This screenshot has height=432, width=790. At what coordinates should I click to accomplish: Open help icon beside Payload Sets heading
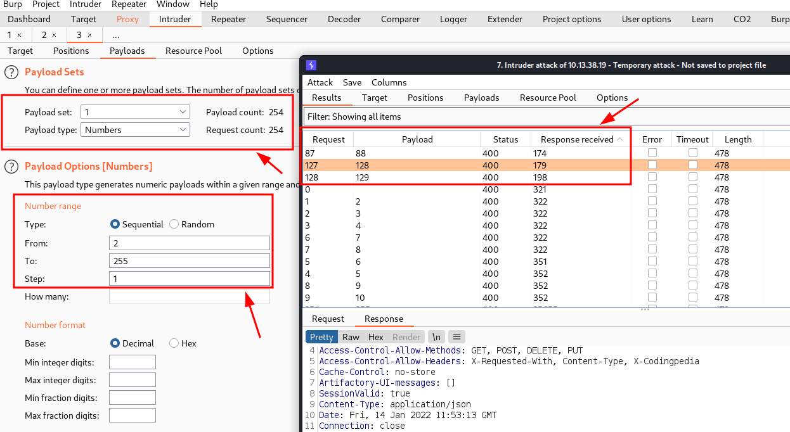pyautogui.click(x=11, y=72)
